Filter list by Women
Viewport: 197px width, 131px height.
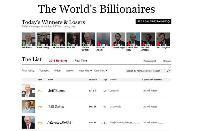(x=70, y=71)
